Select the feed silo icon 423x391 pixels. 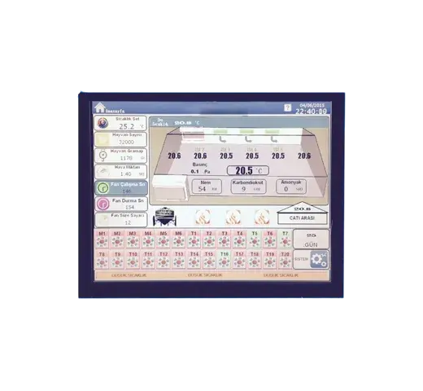(x=165, y=217)
